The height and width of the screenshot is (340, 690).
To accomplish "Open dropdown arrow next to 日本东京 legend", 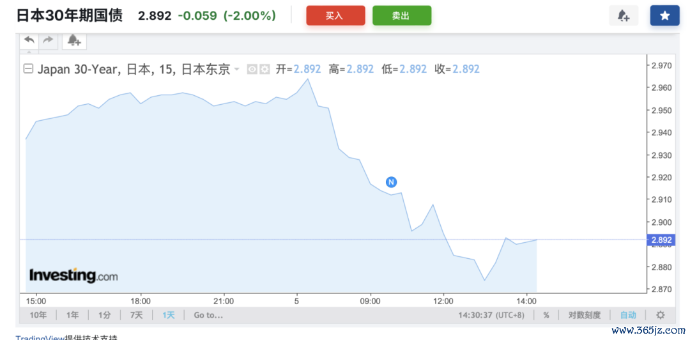I will 237,69.
